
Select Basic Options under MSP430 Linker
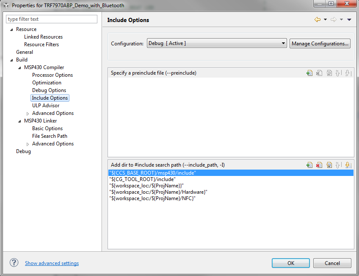pyautogui.click(x=47, y=128)
